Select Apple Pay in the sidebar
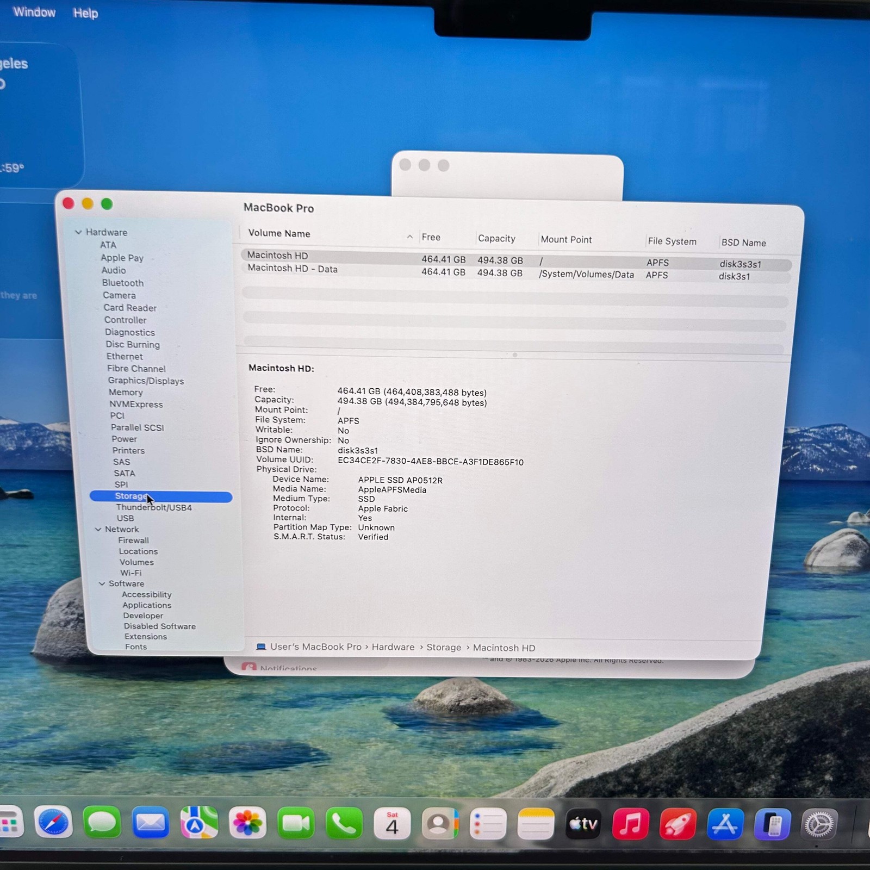 [x=122, y=258]
